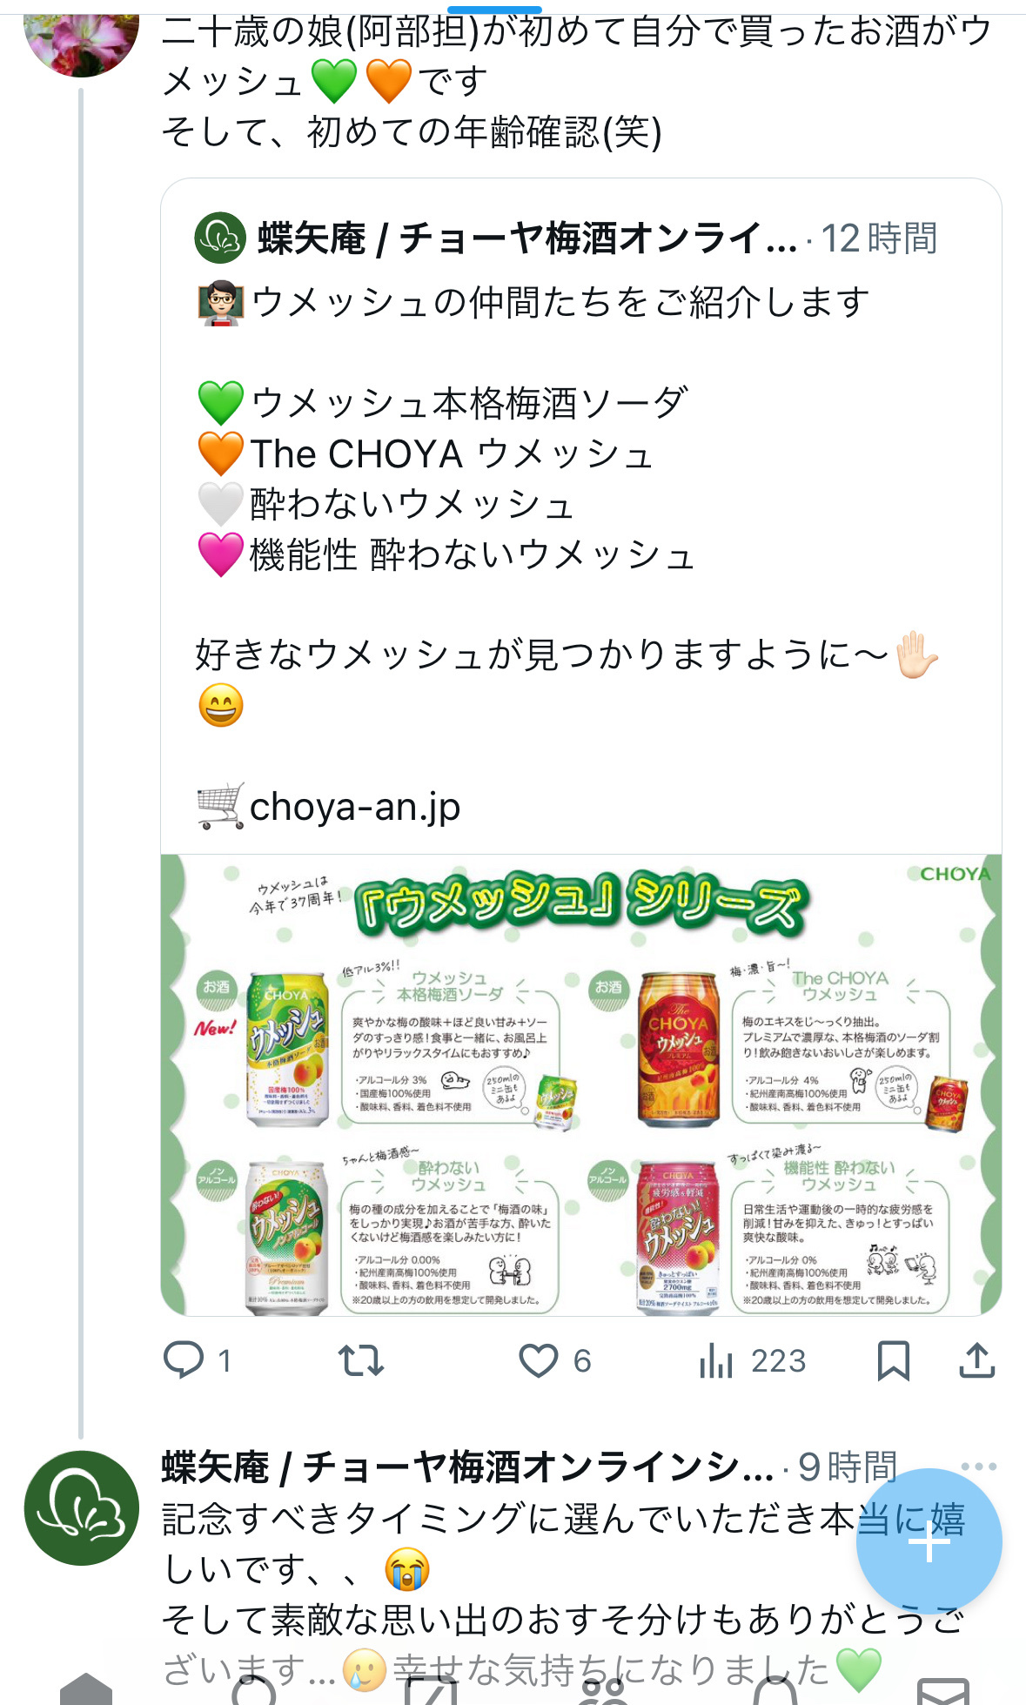The height and width of the screenshot is (1705, 1026).
Task: Open quoted tweet's Choya logo avatar
Action: 220,238
